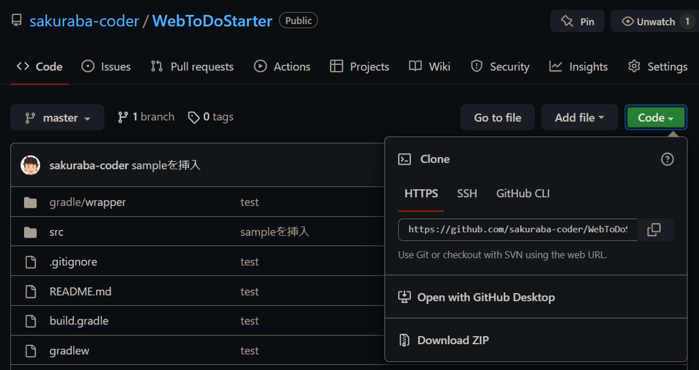The width and height of the screenshot is (699, 370).
Task: Click the GitHub Desktop download icon
Action: (x=404, y=297)
